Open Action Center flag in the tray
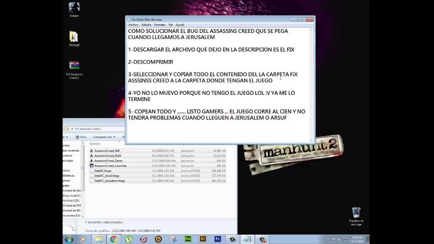The width and height of the screenshot is (434, 244). pyautogui.click(x=334, y=239)
